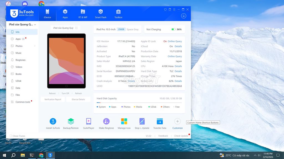
Task: Expand the Photos sidebar chevron
Action: point(35,46)
